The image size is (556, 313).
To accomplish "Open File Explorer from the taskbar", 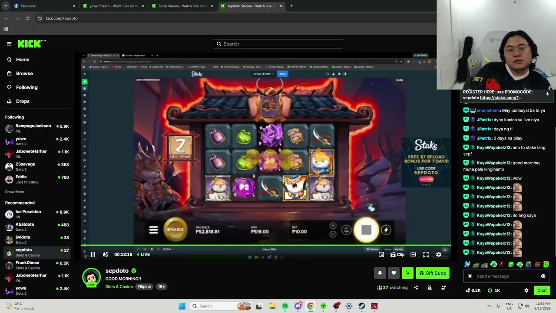I will pyautogui.click(x=272, y=306).
